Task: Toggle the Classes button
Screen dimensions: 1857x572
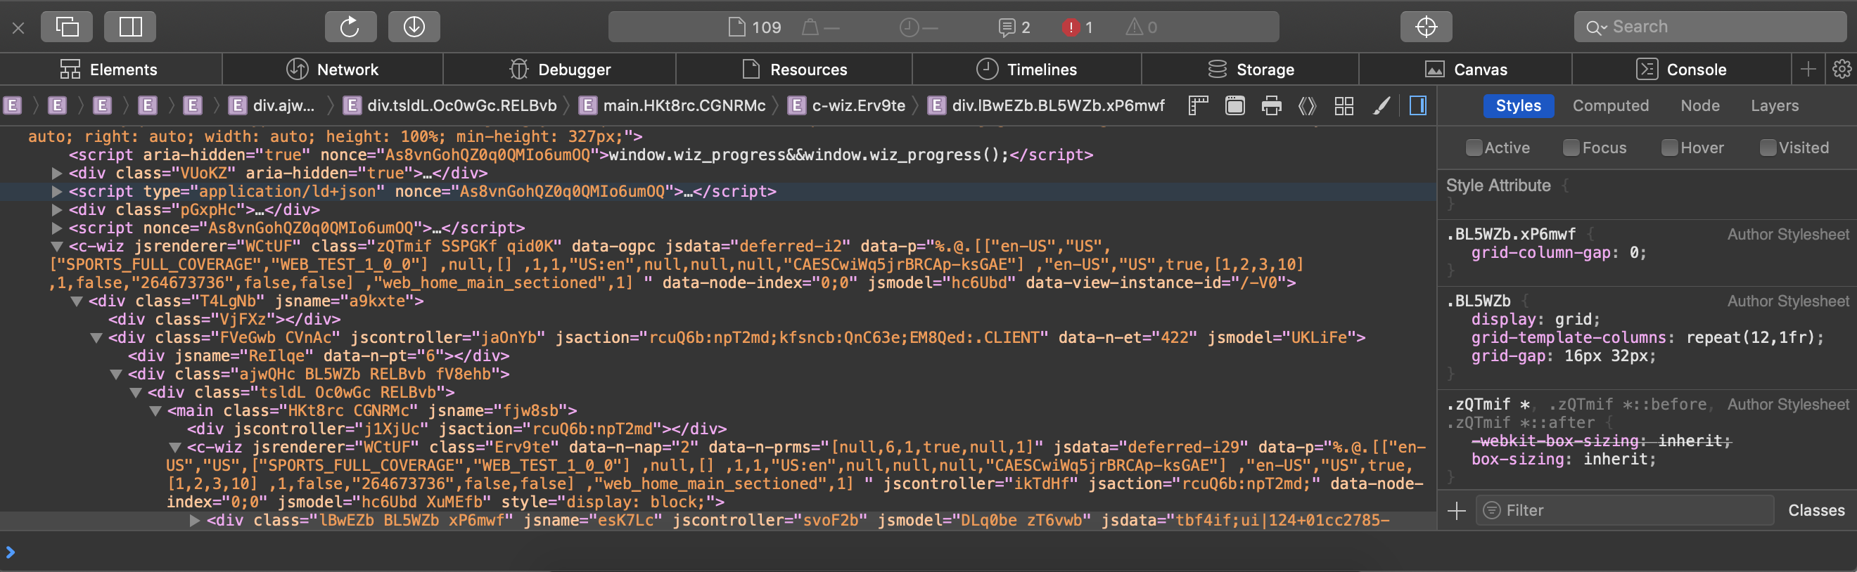Action: coord(1816,511)
